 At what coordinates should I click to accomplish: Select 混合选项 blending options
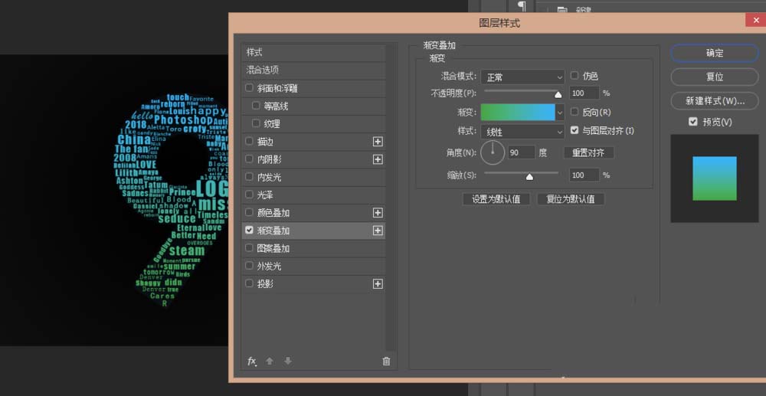[x=313, y=70]
